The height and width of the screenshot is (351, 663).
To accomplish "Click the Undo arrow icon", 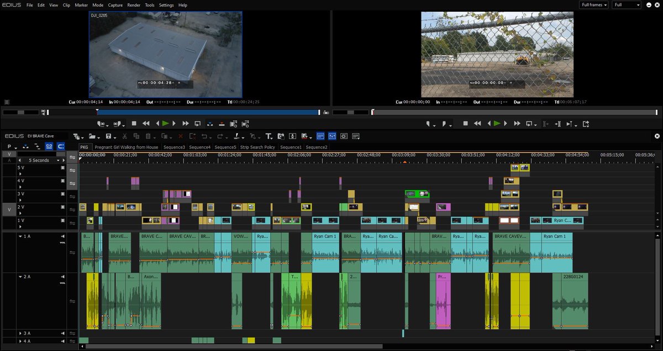I will click(x=204, y=136).
